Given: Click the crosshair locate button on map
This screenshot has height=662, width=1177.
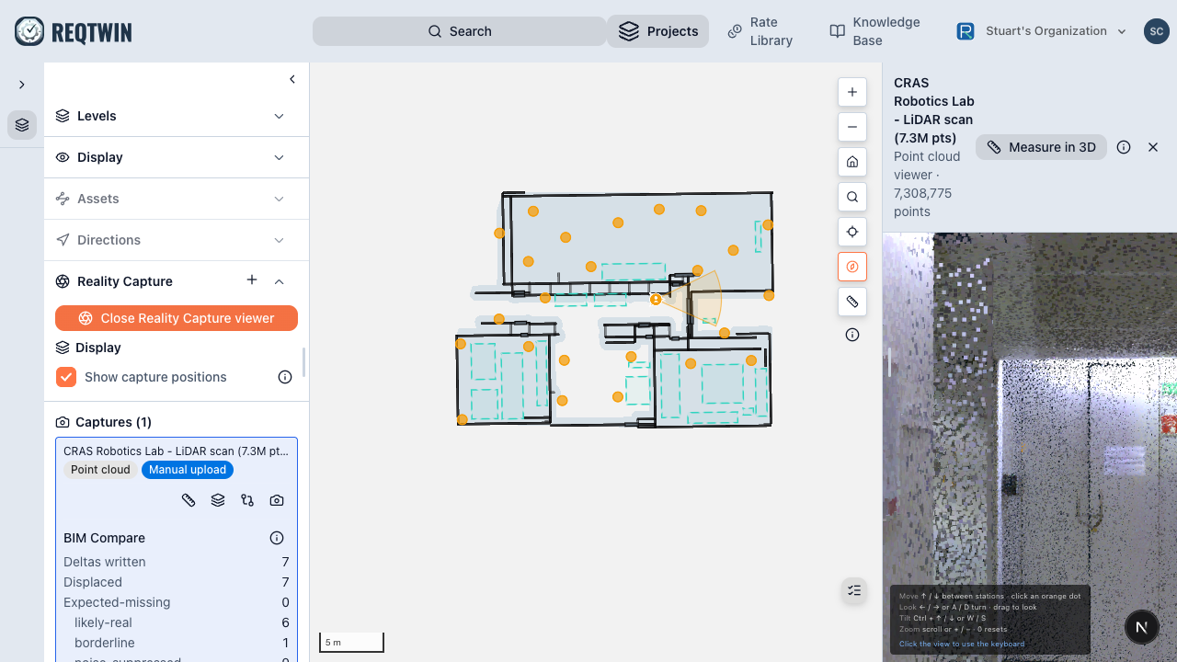Looking at the screenshot, I should (x=852, y=232).
